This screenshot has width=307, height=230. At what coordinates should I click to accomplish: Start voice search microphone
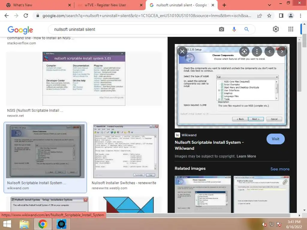point(234,29)
